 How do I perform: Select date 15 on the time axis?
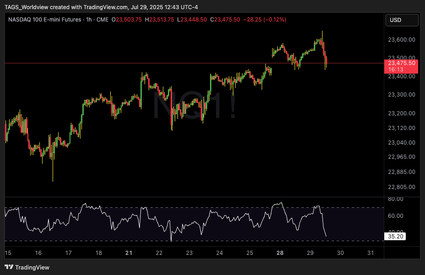[8, 253]
